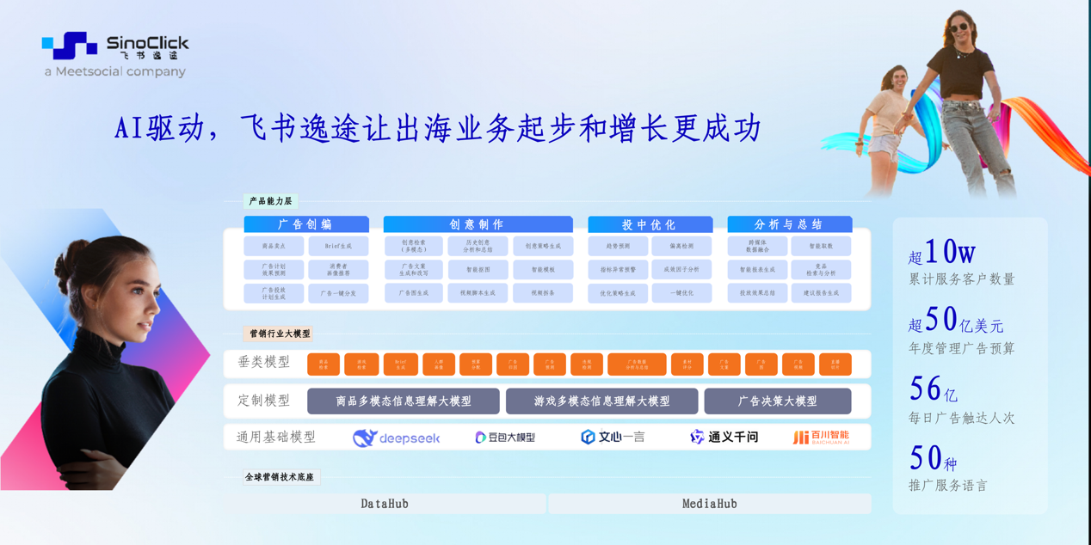The width and height of the screenshot is (1091, 545).
Task: Switch to the 创意制作 header
Action: pos(478,224)
